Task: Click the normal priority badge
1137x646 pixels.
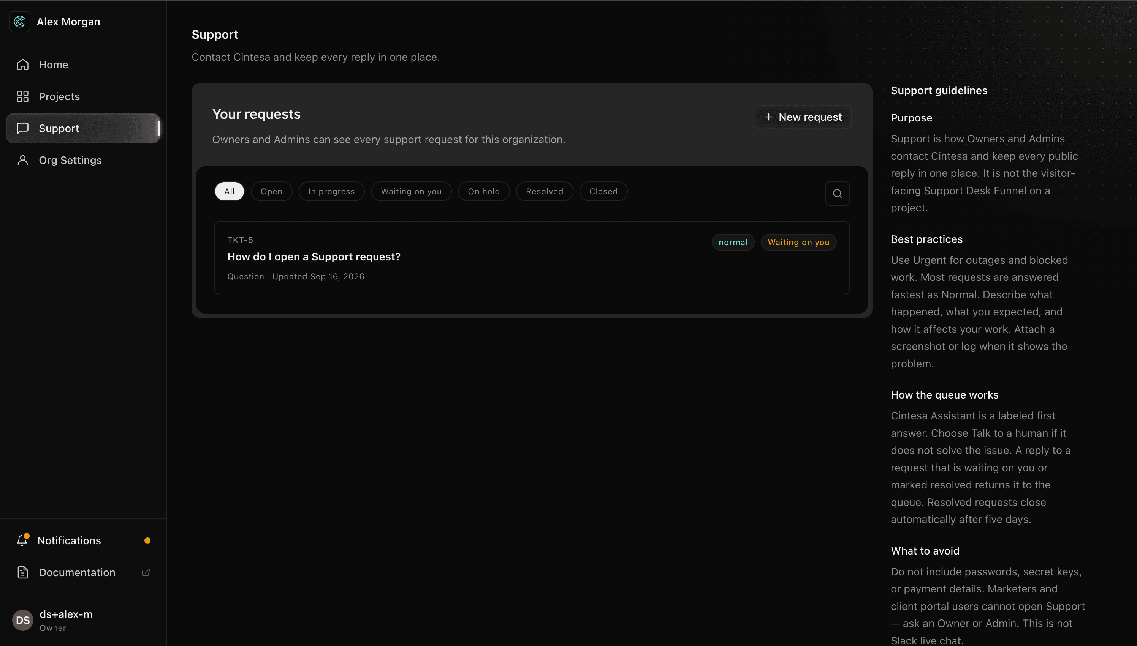Action: pyautogui.click(x=733, y=242)
